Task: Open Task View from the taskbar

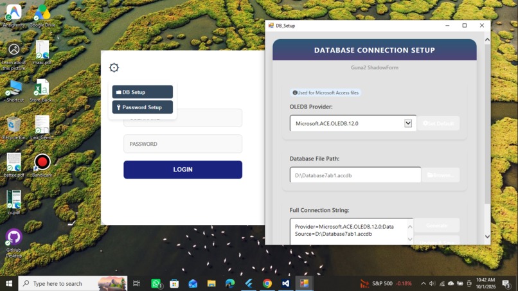Action: (x=136, y=283)
